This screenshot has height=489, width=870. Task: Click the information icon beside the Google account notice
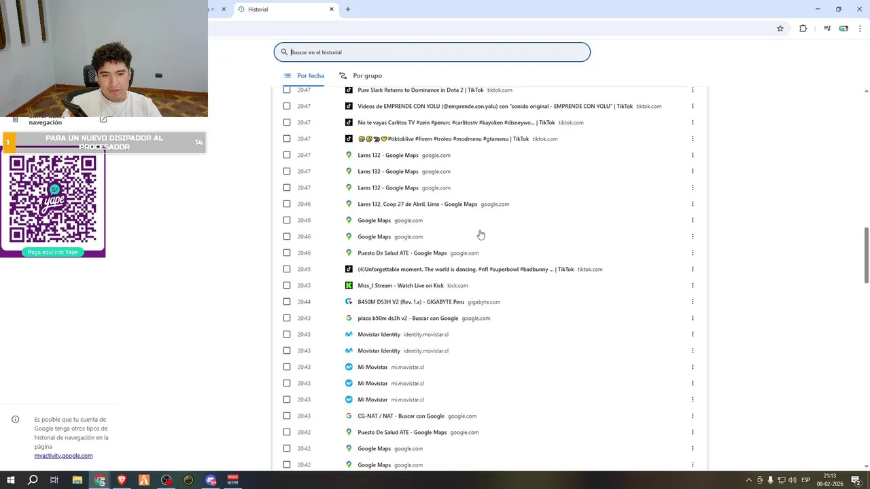pos(15,419)
